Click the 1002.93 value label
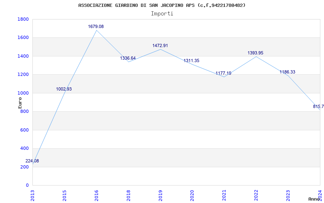 64,89
